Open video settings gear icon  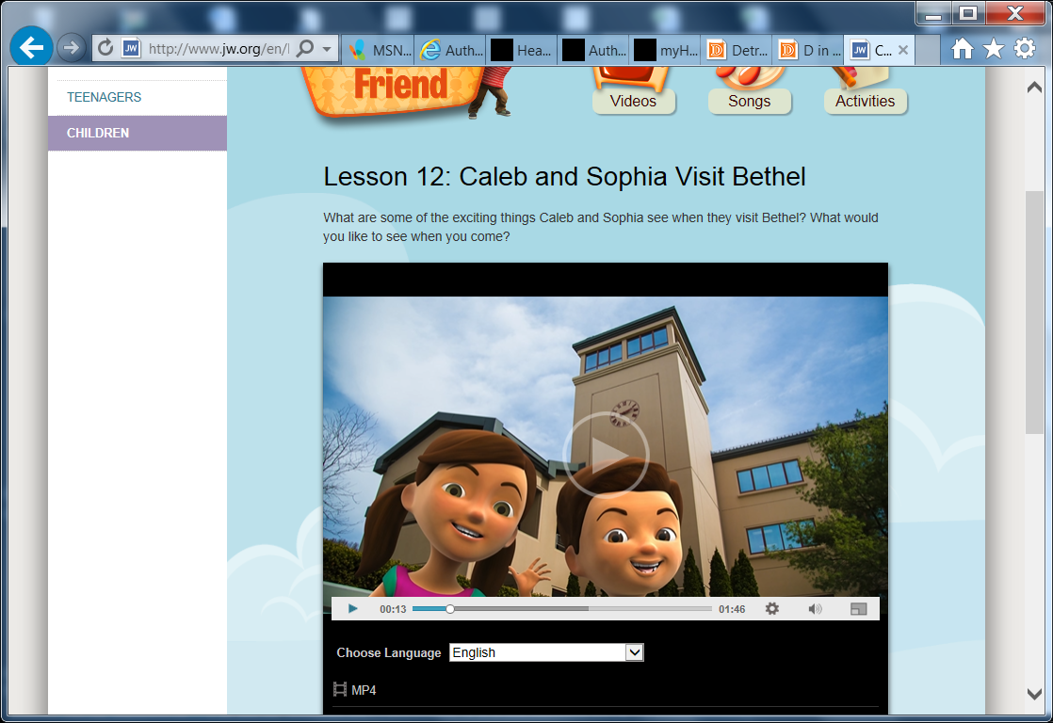coord(772,609)
